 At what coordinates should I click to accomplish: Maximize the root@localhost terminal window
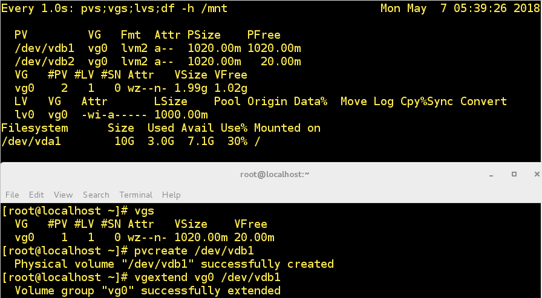(x=514, y=174)
